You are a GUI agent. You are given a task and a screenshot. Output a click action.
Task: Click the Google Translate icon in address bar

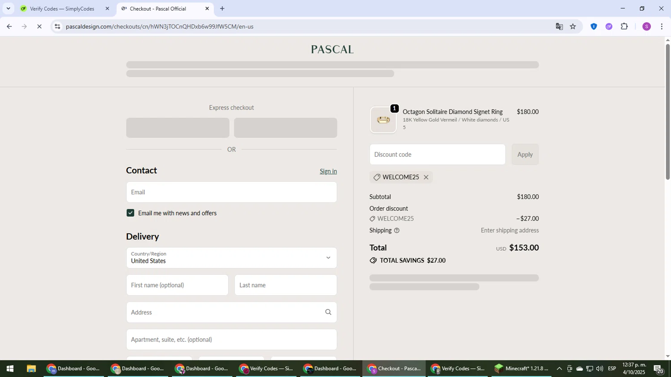[x=559, y=26]
